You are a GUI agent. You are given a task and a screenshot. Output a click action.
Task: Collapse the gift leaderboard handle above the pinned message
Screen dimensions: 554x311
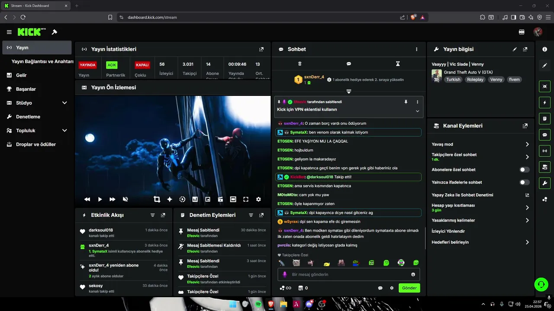coord(349,92)
